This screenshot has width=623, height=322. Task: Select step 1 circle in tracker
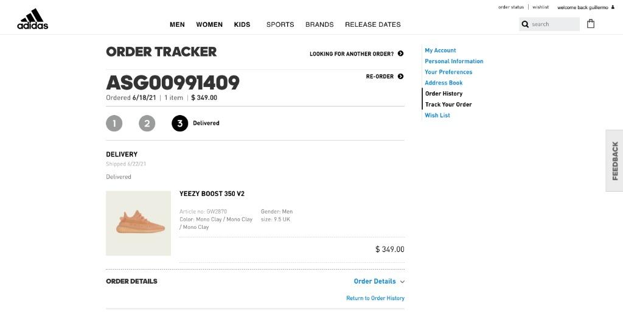tap(114, 123)
